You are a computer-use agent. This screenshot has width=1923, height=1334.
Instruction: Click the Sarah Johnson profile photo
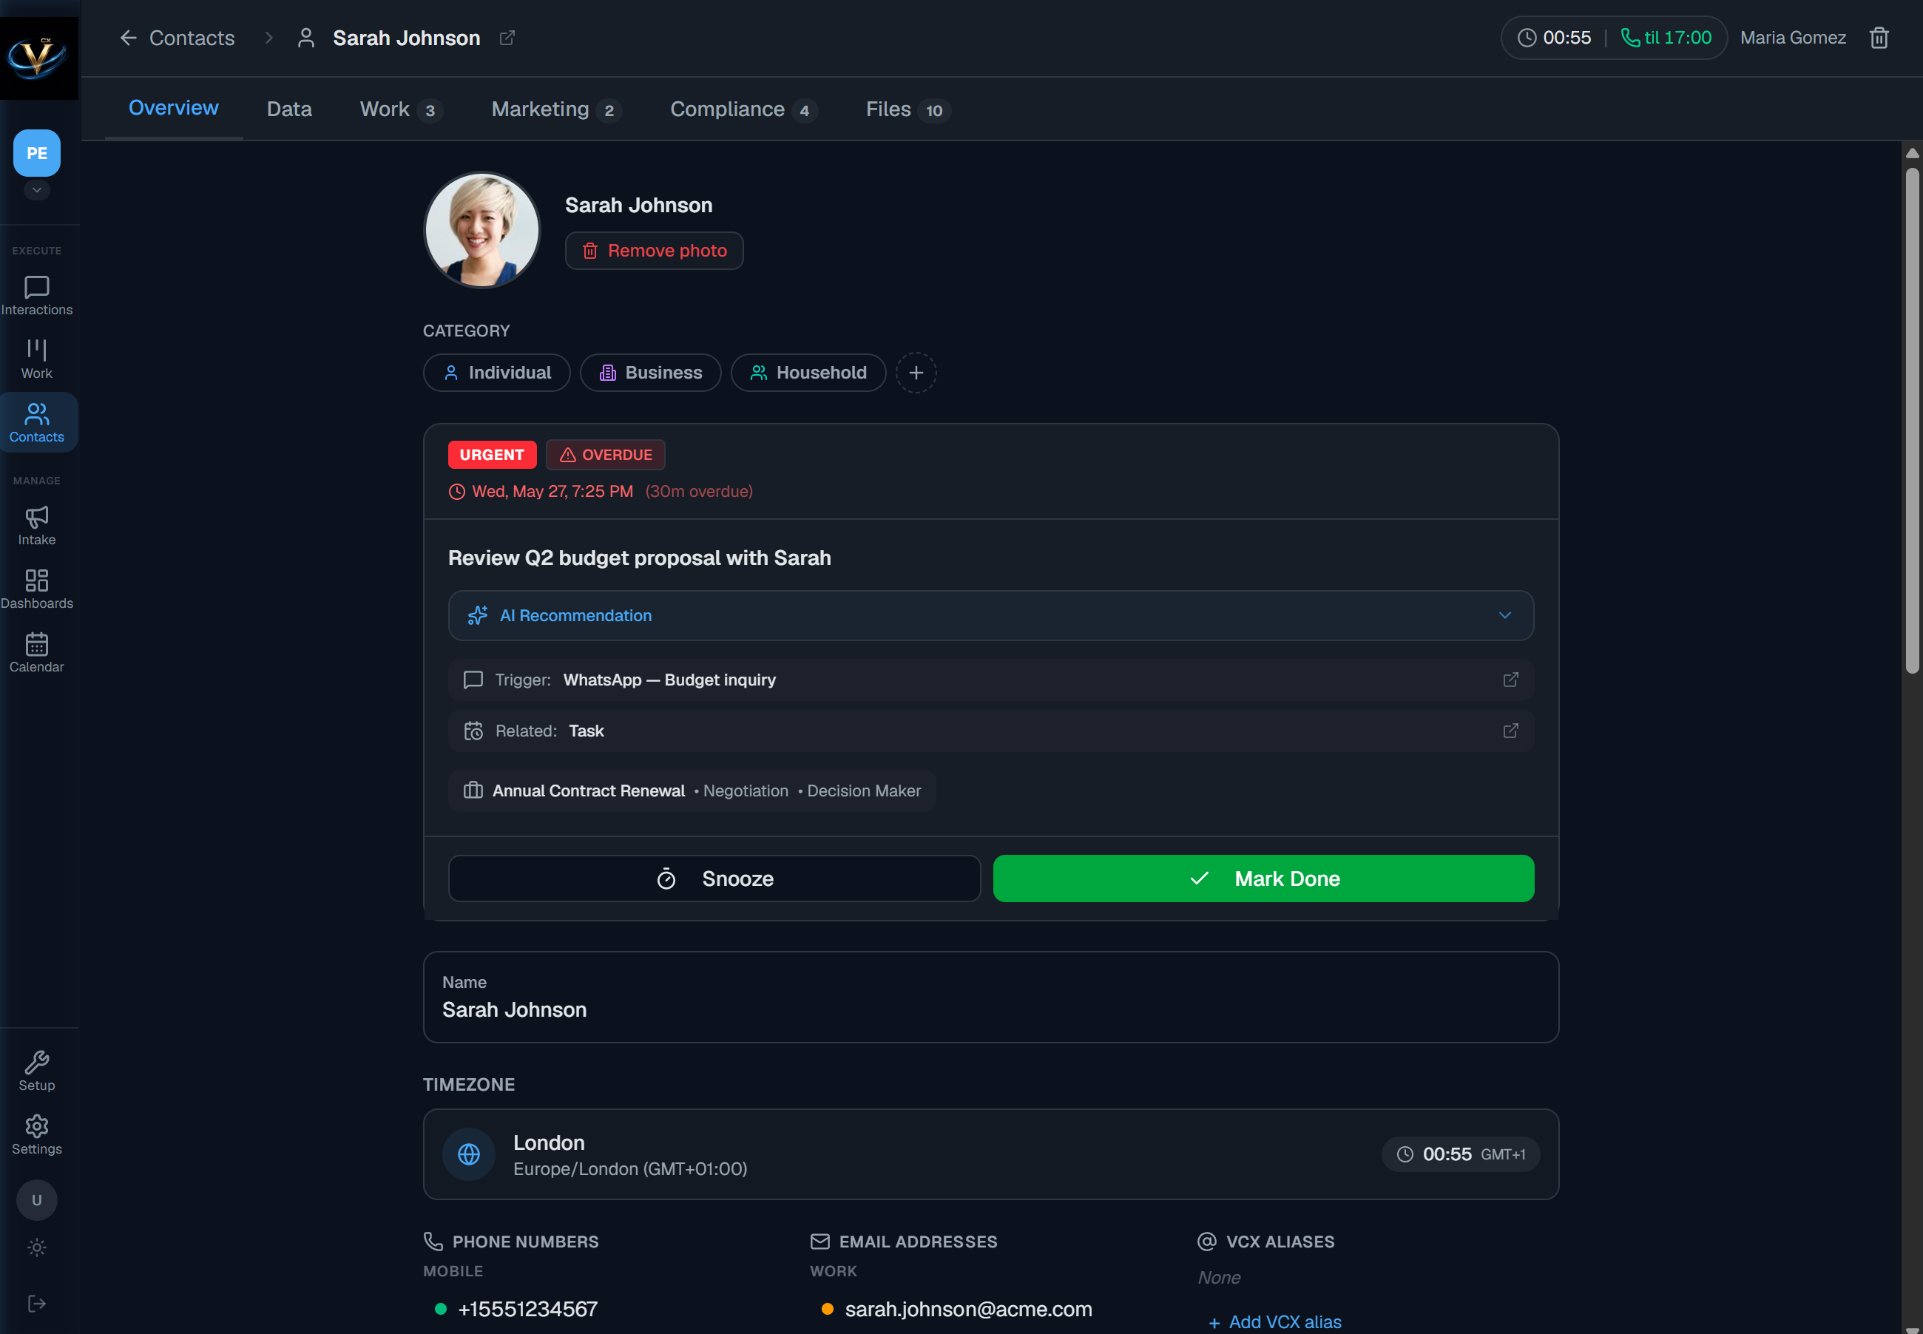click(x=481, y=230)
